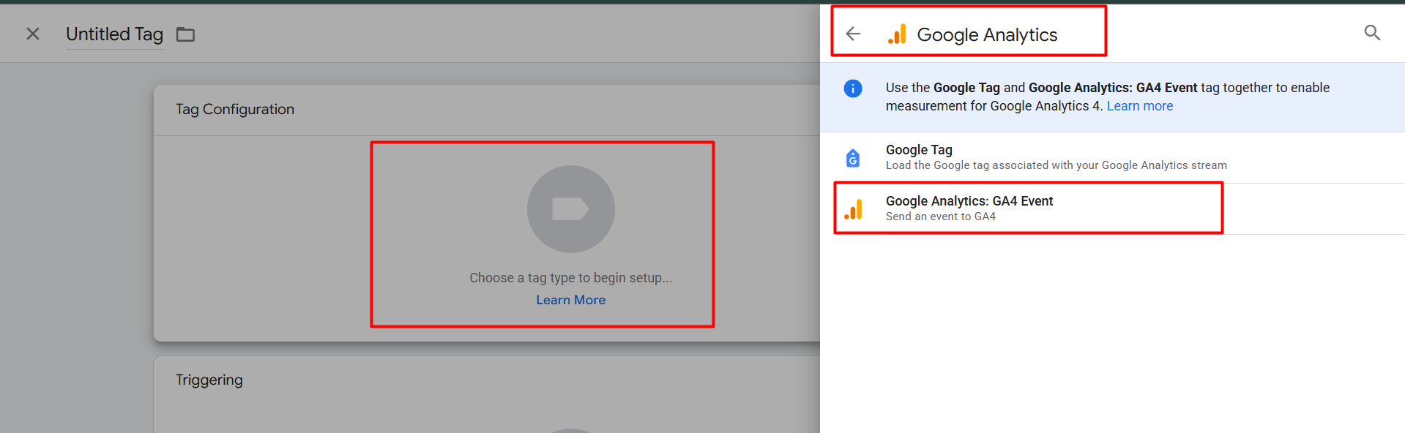
Task: Click 'Send an event to GA4' description
Action: (940, 217)
